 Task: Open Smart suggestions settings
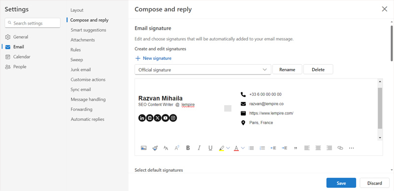click(x=88, y=30)
